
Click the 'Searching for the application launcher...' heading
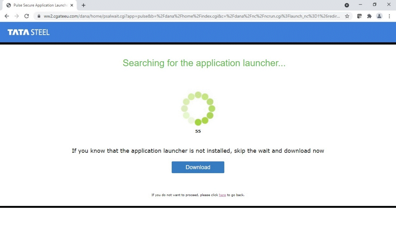coord(204,63)
